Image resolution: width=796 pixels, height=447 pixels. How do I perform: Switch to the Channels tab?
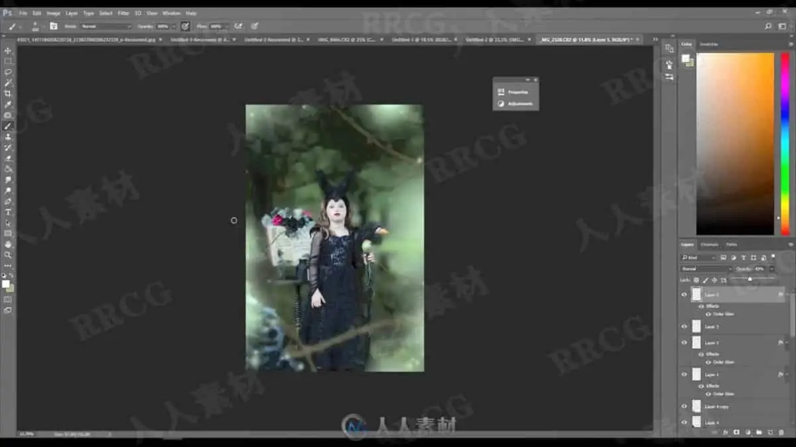click(x=709, y=244)
